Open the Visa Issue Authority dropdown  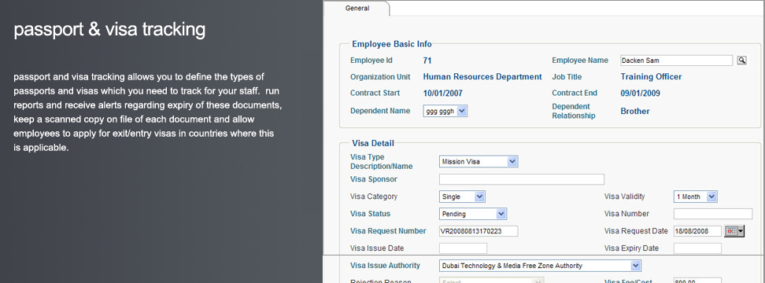(540, 266)
